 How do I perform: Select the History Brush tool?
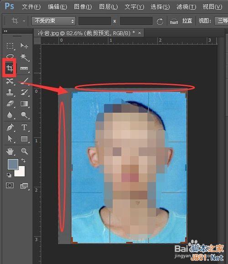click(25, 92)
